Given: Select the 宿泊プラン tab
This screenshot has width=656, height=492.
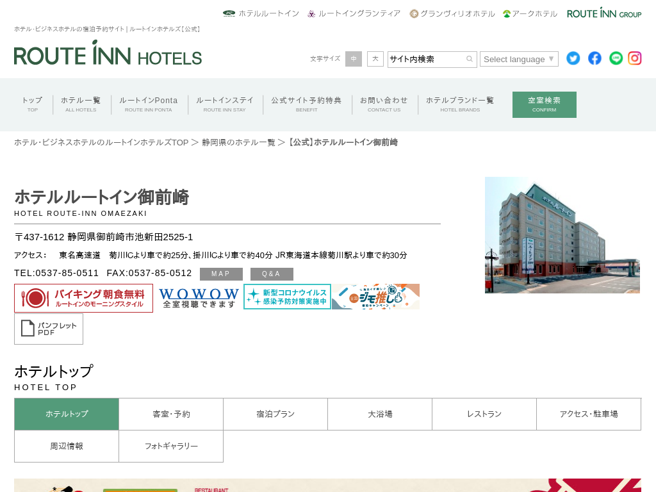Looking at the screenshot, I should [x=275, y=414].
